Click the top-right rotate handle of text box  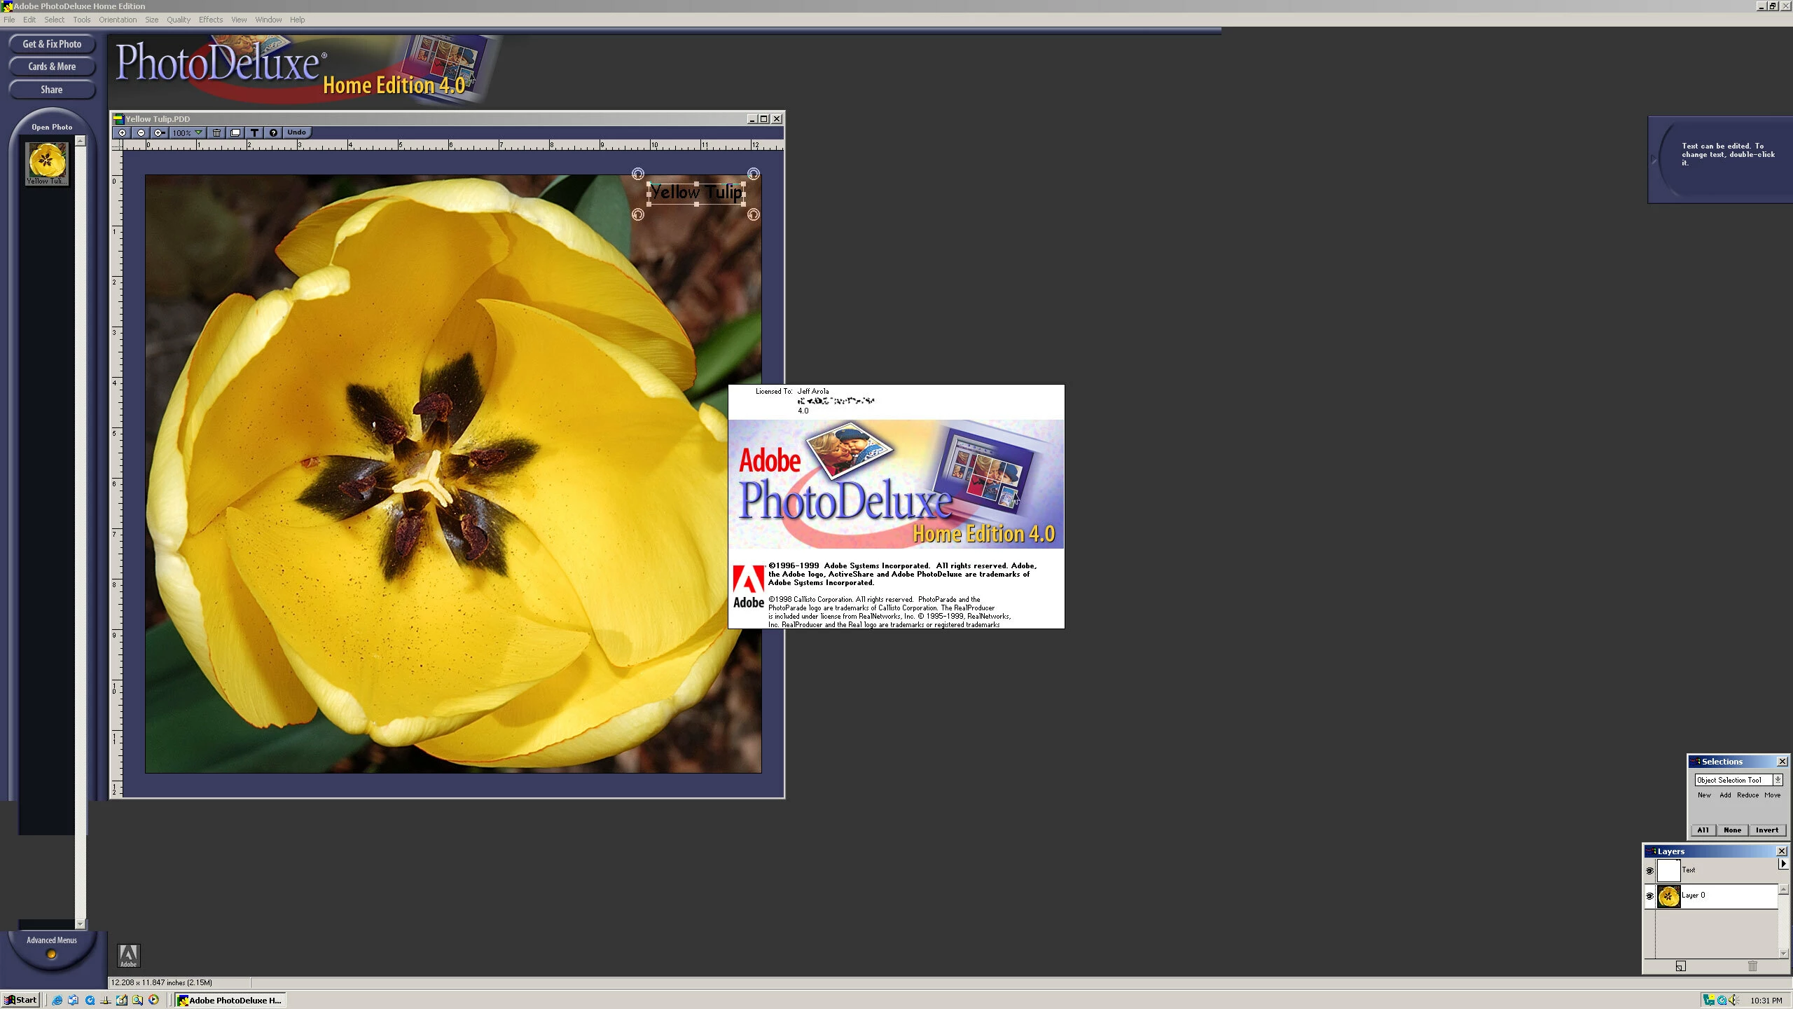(x=753, y=174)
